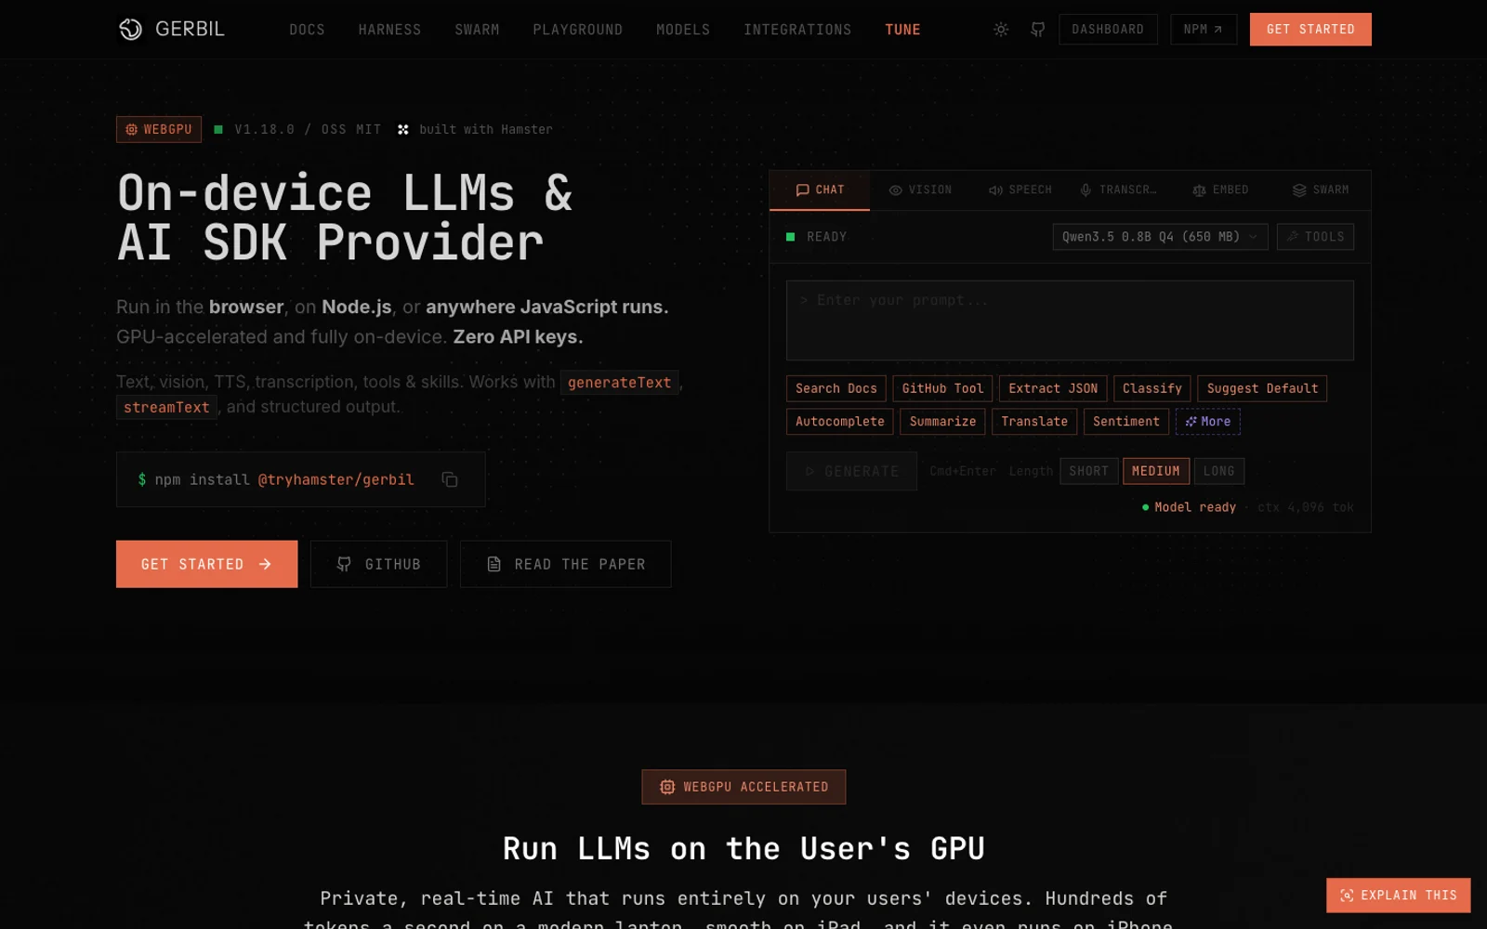Click the hero GET STARTED arrow button
The width and height of the screenshot is (1487, 929).
(206, 564)
